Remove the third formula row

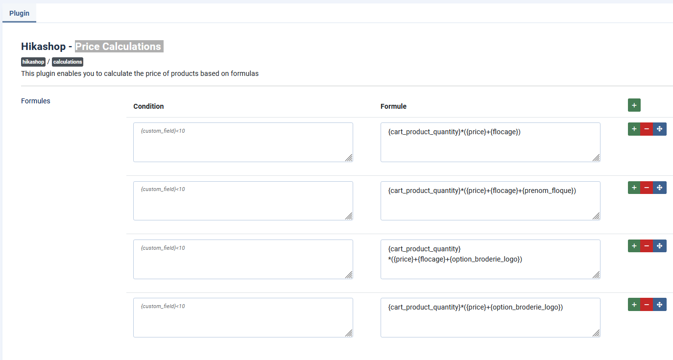tap(647, 246)
